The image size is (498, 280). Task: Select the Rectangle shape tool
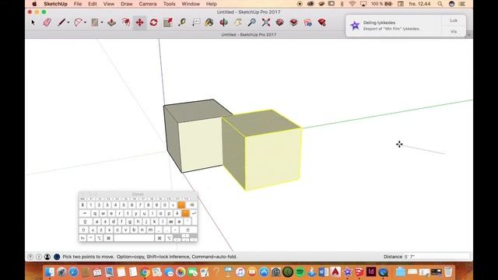tap(95, 23)
